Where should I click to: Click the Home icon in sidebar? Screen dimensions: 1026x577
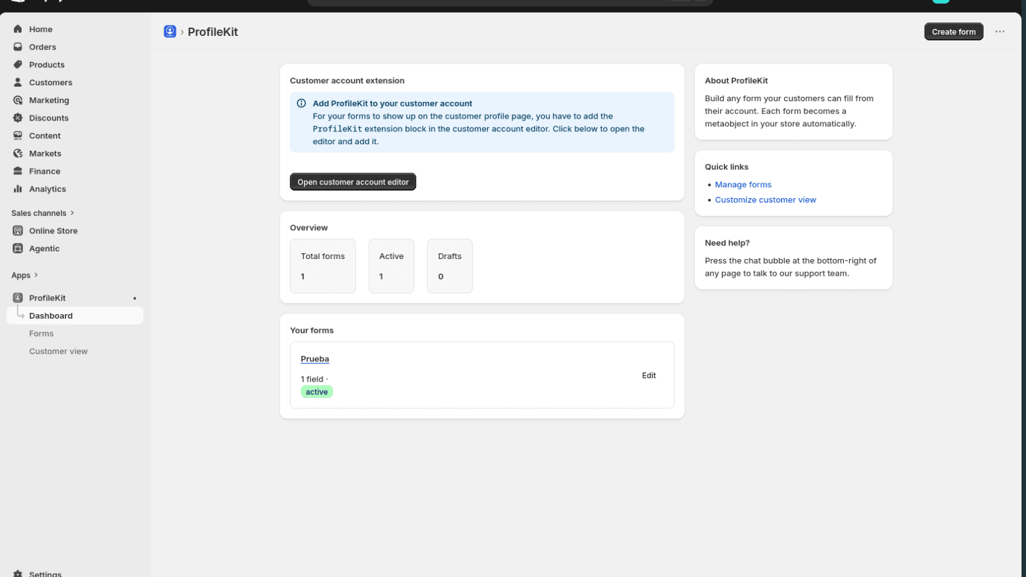point(18,29)
